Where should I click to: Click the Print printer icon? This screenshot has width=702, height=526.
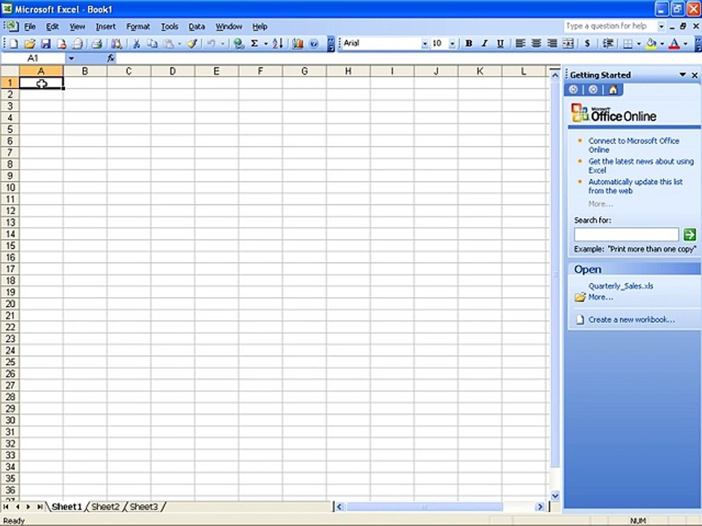pos(97,43)
